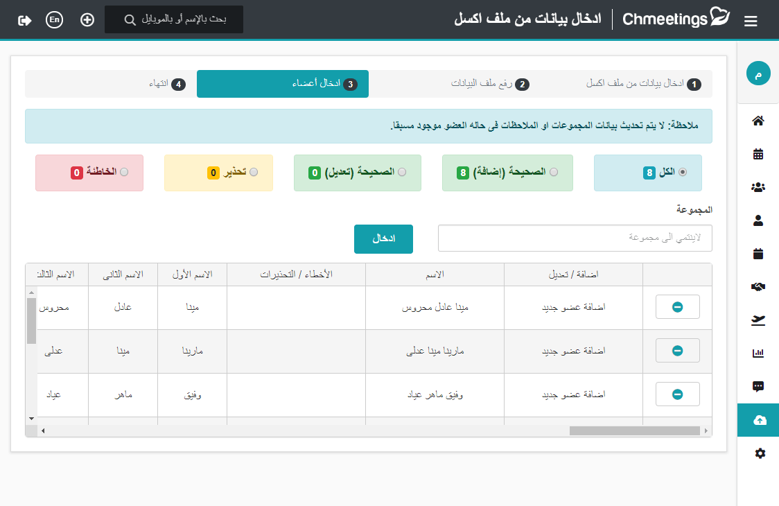Click the second-name cell ماهر
This screenshot has height=506, width=779.
click(123, 395)
